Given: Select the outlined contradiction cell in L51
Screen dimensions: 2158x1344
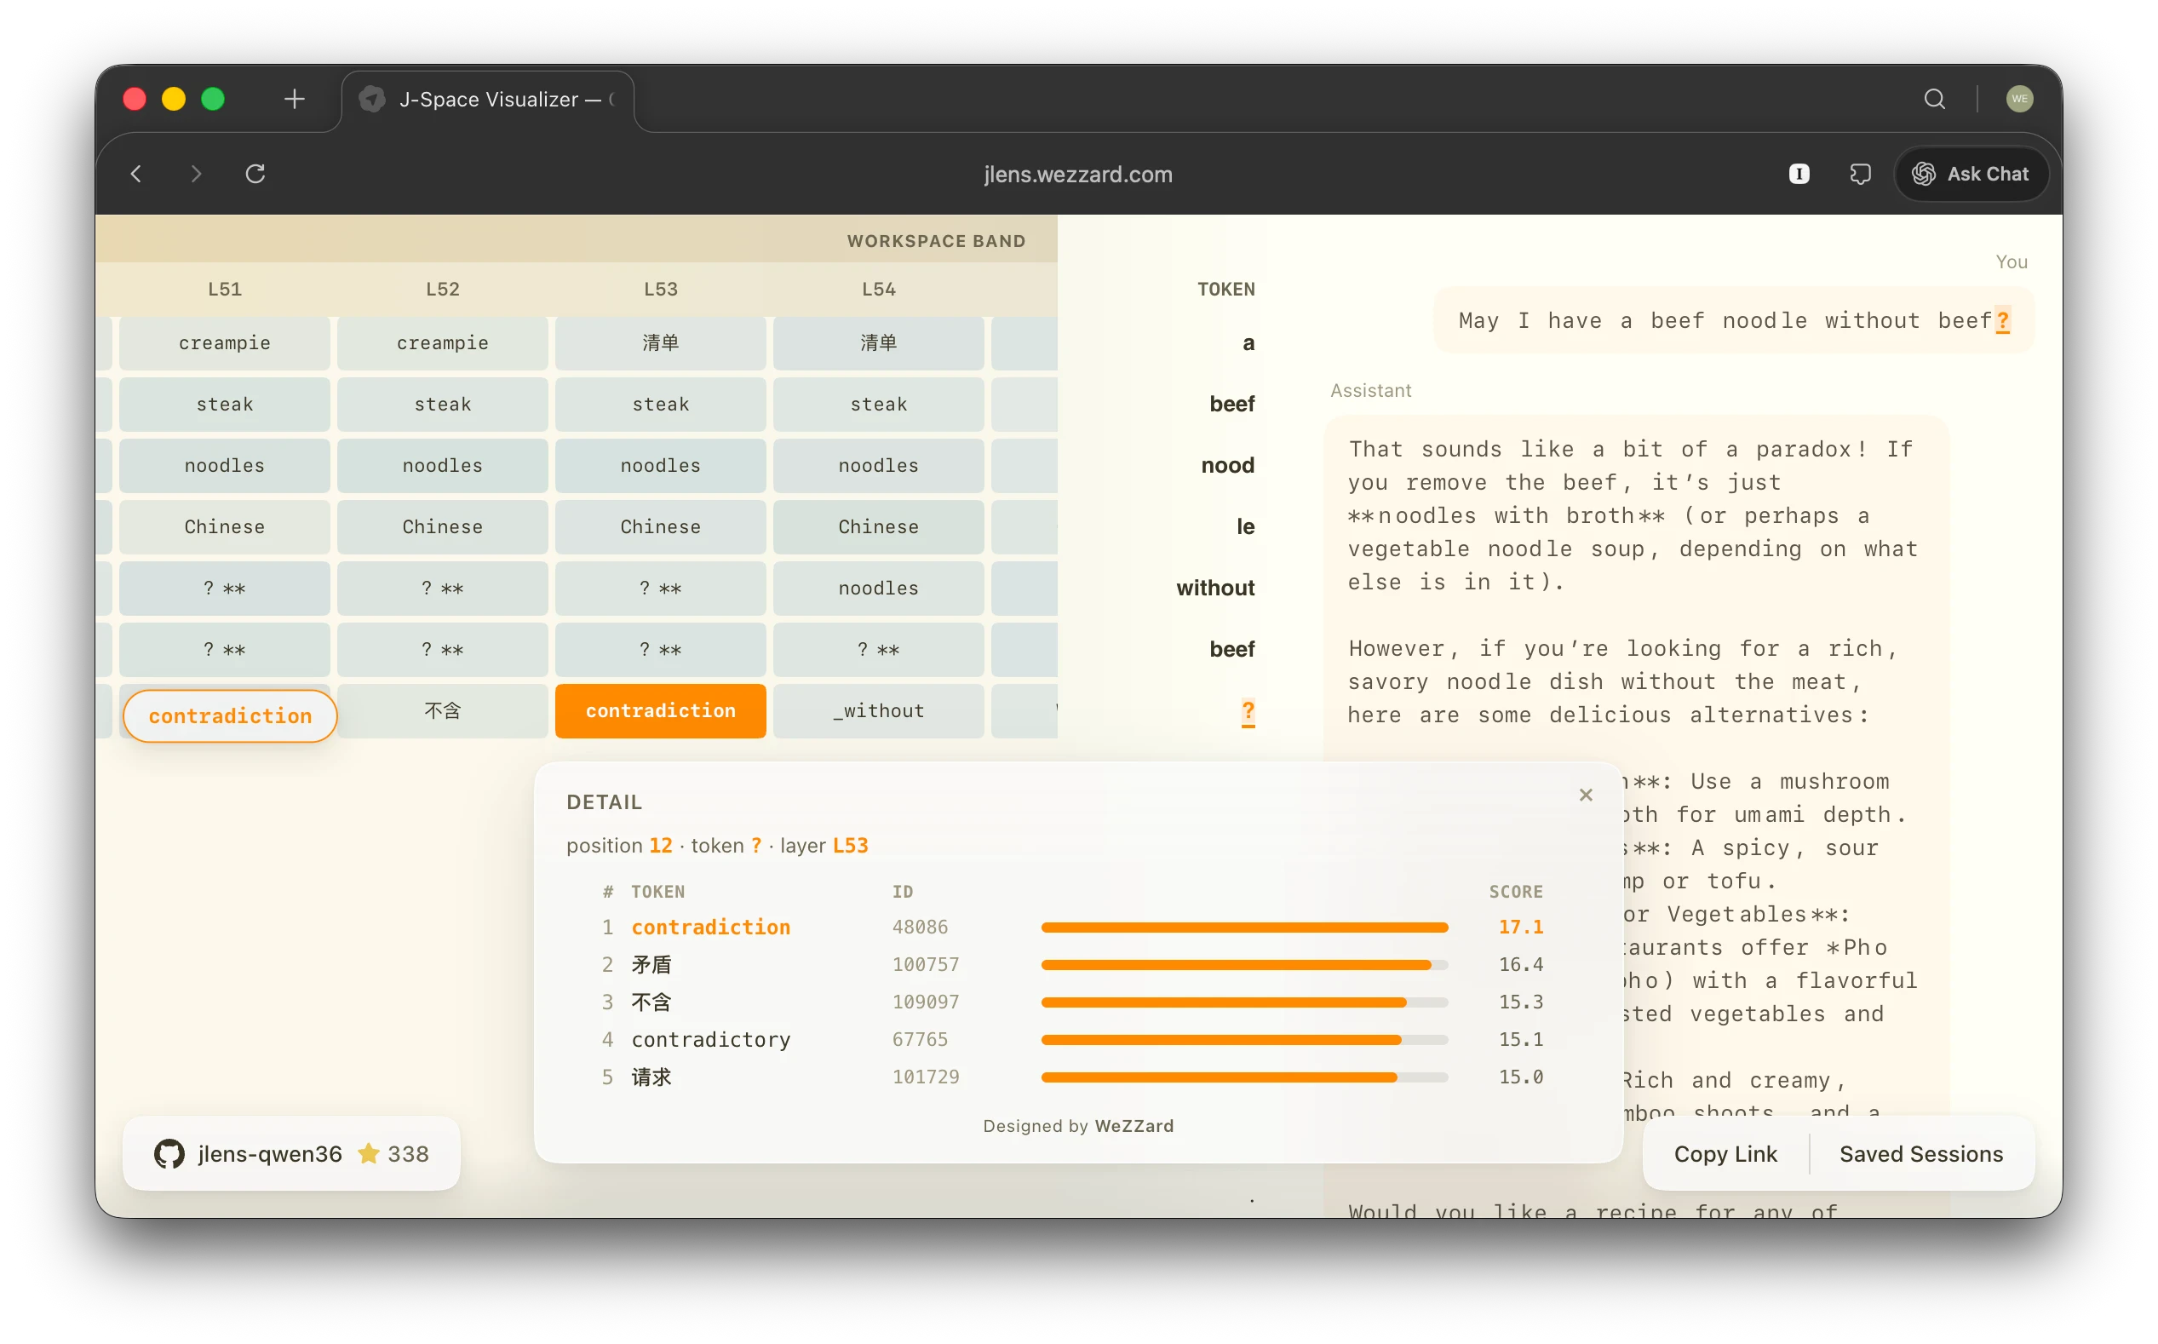Looking at the screenshot, I should click(230, 715).
